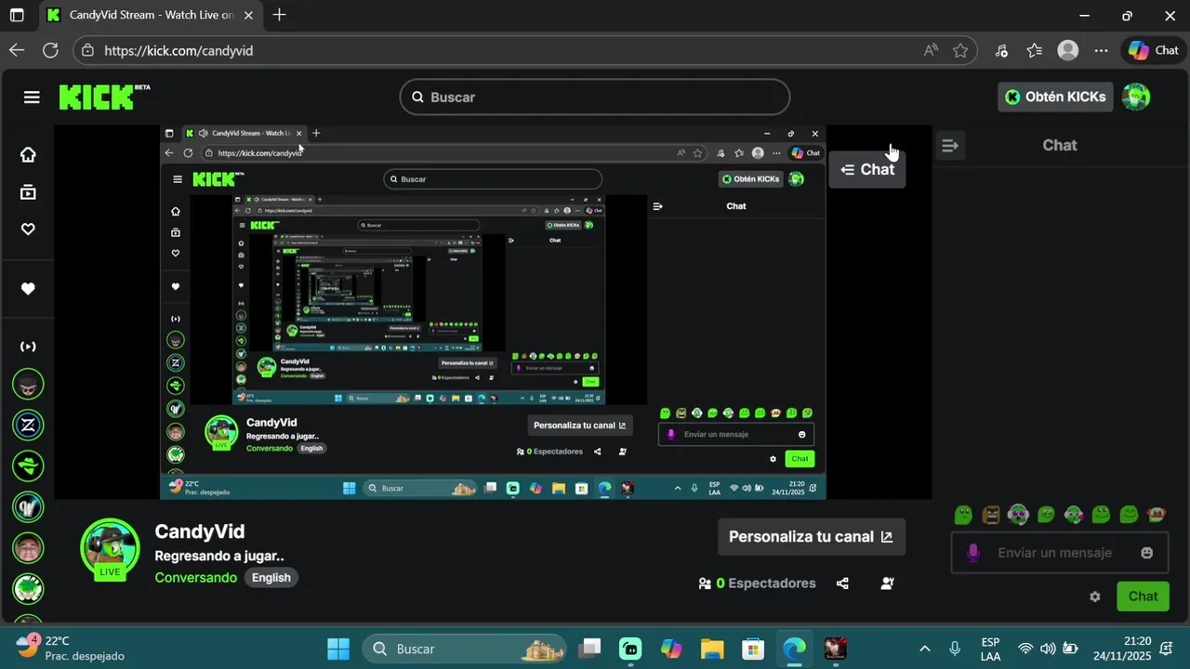Open Microsoft Store from taskbar
This screenshot has width=1190, height=669.
[753, 649]
